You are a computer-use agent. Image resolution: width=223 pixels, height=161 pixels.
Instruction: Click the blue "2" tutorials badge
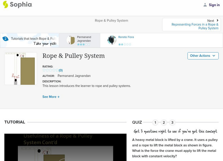[6, 39]
